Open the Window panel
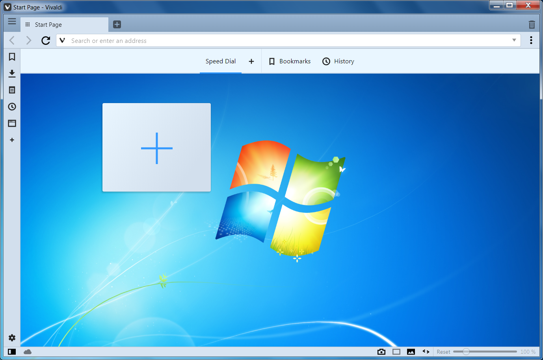The image size is (543, 360). [12, 123]
